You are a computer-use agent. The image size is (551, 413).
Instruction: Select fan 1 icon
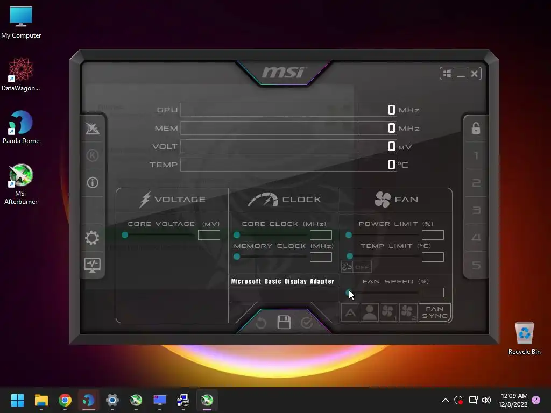(x=388, y=312)
